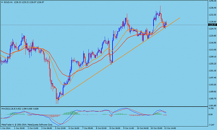This screenshot has height=130, width=217.
Task: Click the 8 Oct 18:00 time label
Action: pos(115,128)
